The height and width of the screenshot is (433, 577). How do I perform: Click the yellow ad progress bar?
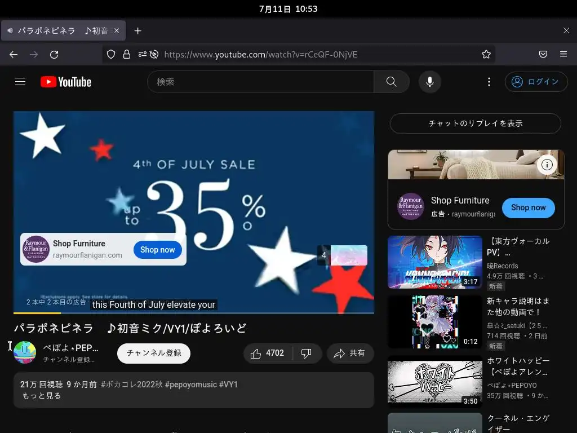(37, 313)
